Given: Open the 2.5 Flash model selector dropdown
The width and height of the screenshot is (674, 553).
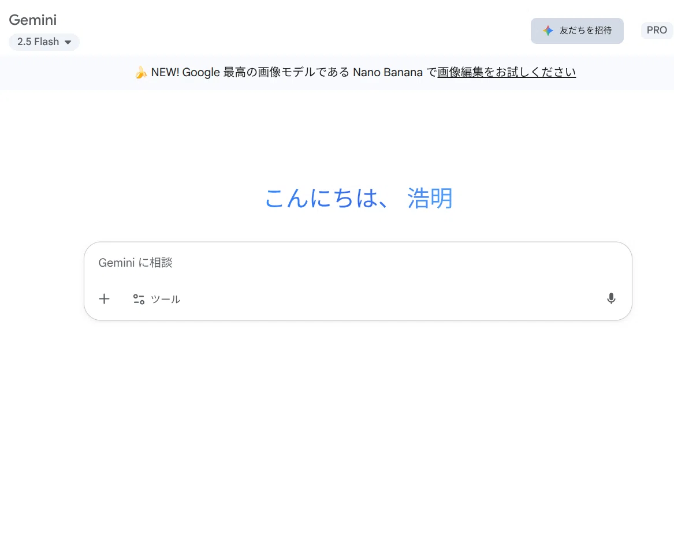Looking at the screenshot, I should 44,42.
